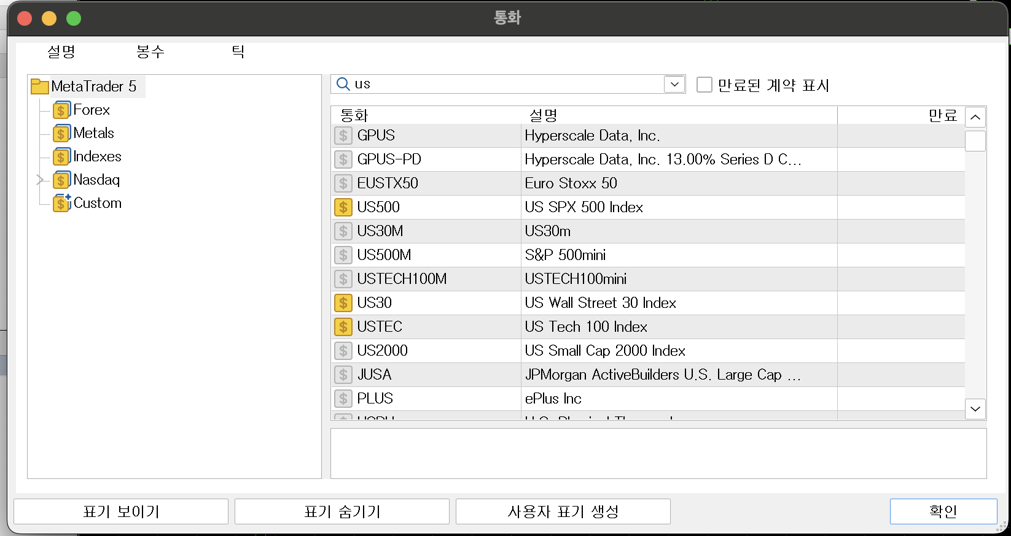Switch to the 설명 tab

pyautogui.click(x=61, y=52)
